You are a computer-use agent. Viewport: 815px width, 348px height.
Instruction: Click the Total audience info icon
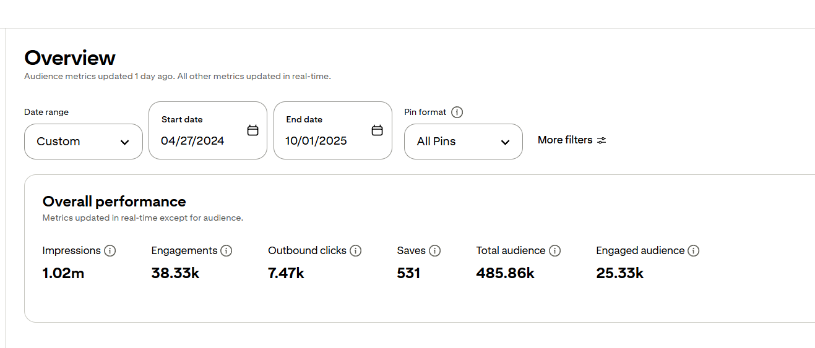(x=555, y=251)
